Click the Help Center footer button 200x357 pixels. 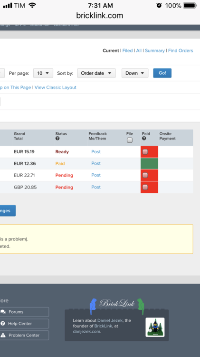click(x=24, y=324)
